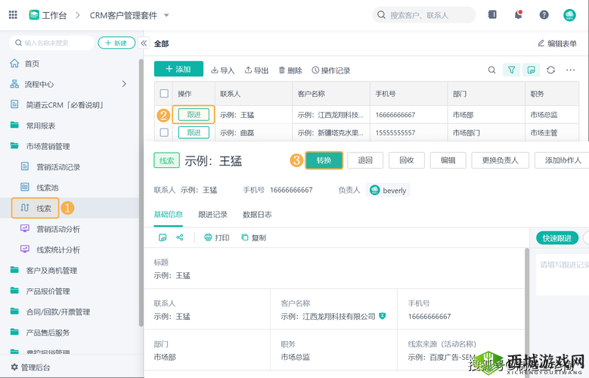Image resolution: width=589 pixels, height=378 pixels.
Task: Click verified badge next to 江西龙翔科技有限公司
Action: (382, 316)
